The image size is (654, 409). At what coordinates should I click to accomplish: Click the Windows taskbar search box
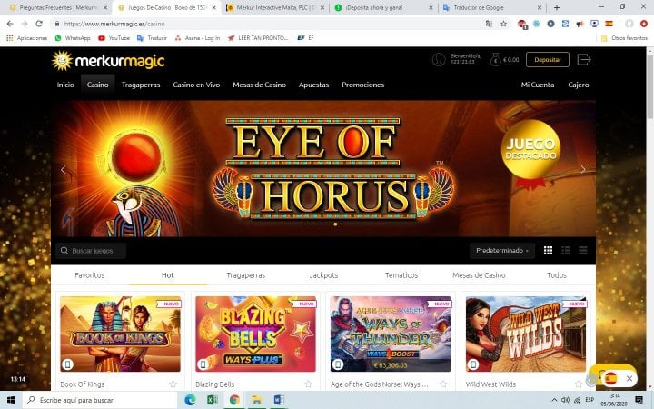coord(100,400)
